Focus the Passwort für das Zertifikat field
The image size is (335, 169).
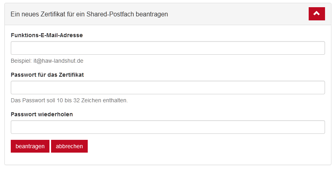coord(167,87)
